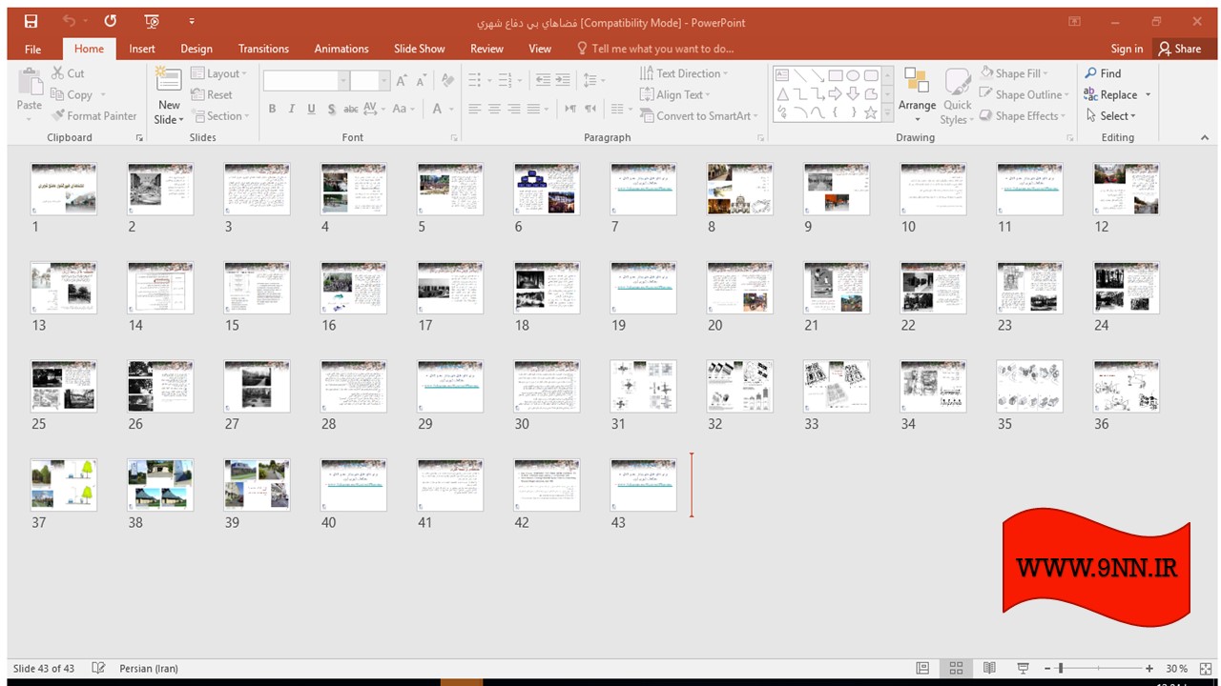Toggle Underline formatting
Viewport: 1221px width, 686px height.
pyautogui.click(x=311, y=109)
